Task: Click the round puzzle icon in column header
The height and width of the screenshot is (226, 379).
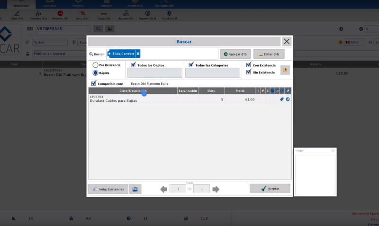Action: tap(288, 91)
